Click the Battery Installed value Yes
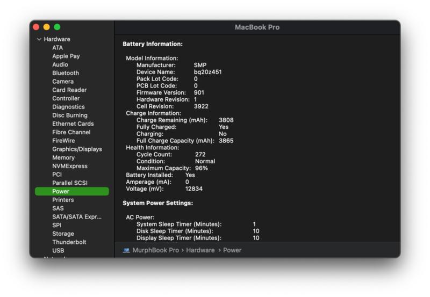Image resolution: width=430 pixels, height=297 pixels. [190, 175]
